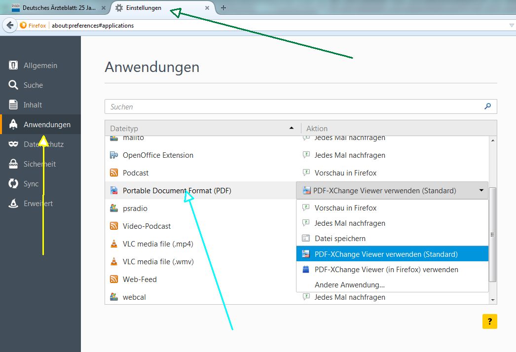Image resolution: width=516 pixels, height=352 pixels.
Task: Click the Inhalt document icon in sidebar
Action: 13,105
